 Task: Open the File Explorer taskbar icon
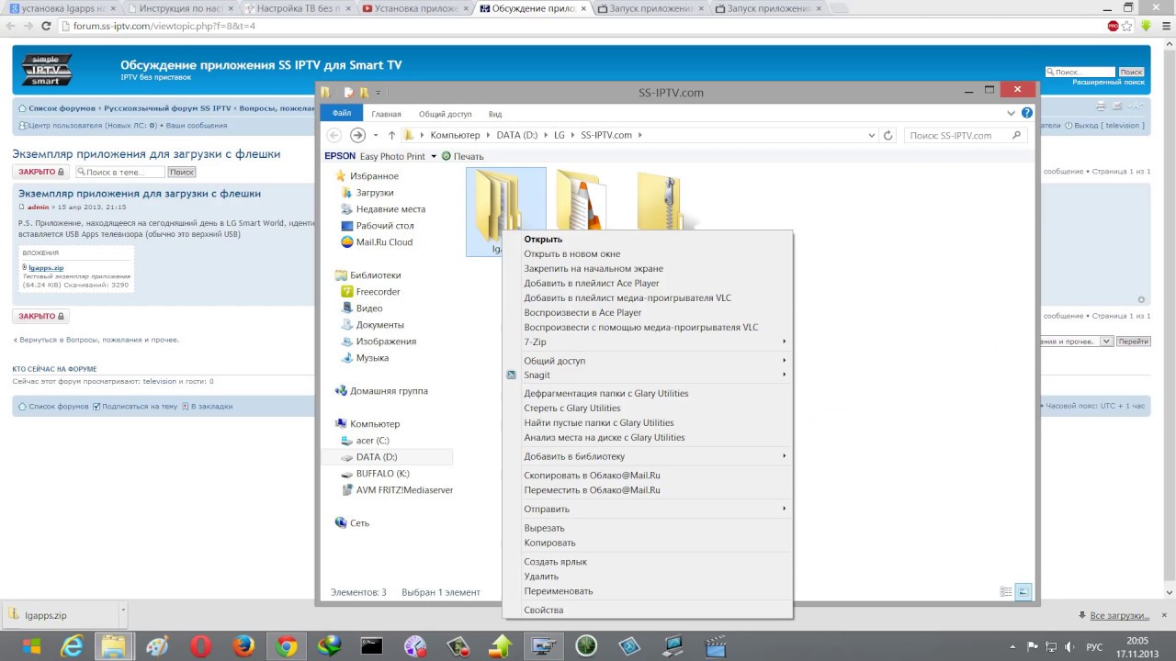point(113,646)
